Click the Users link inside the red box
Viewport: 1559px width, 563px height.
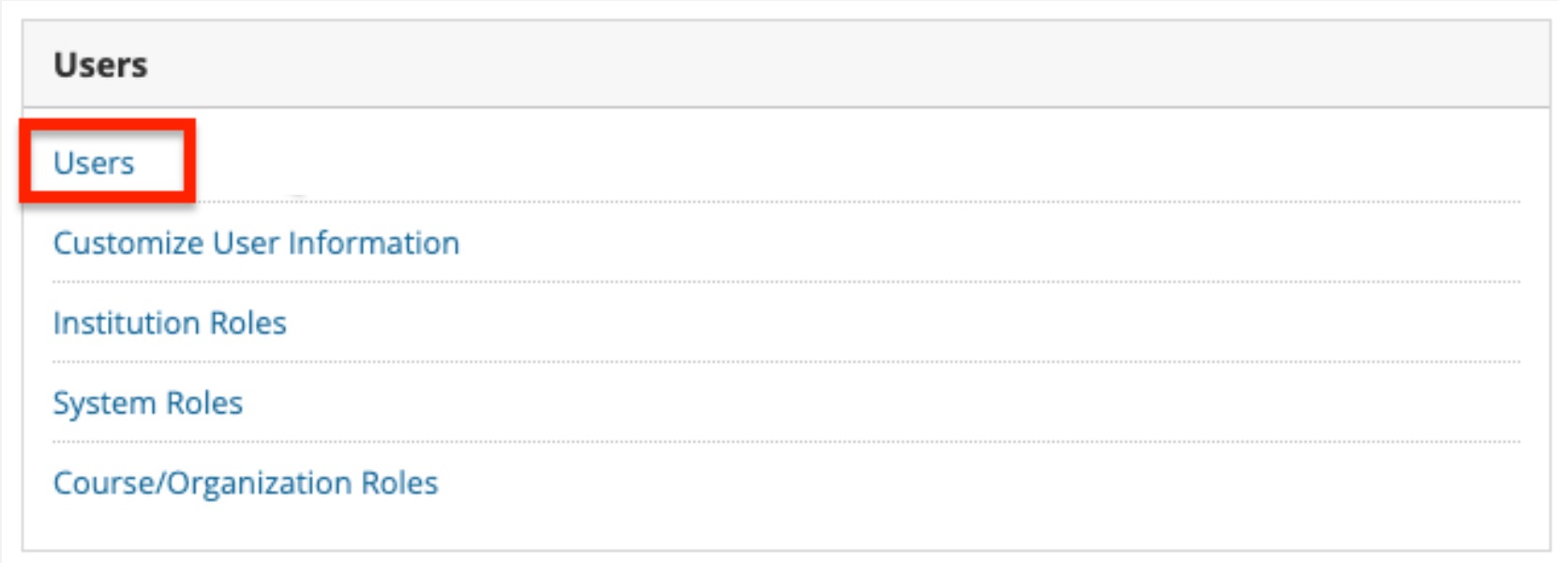94,163
